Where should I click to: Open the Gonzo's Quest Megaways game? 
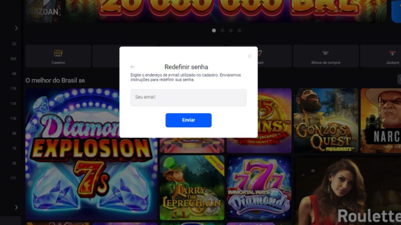(x=326, y=121)
